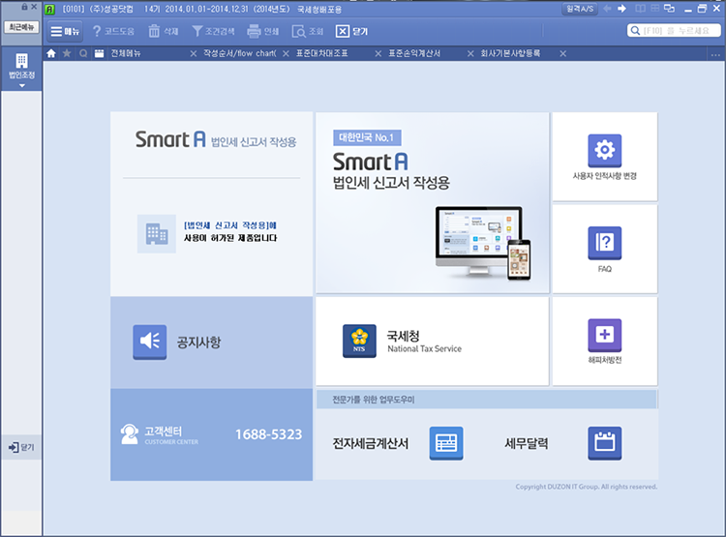Click the grid window layout icon

654,9
